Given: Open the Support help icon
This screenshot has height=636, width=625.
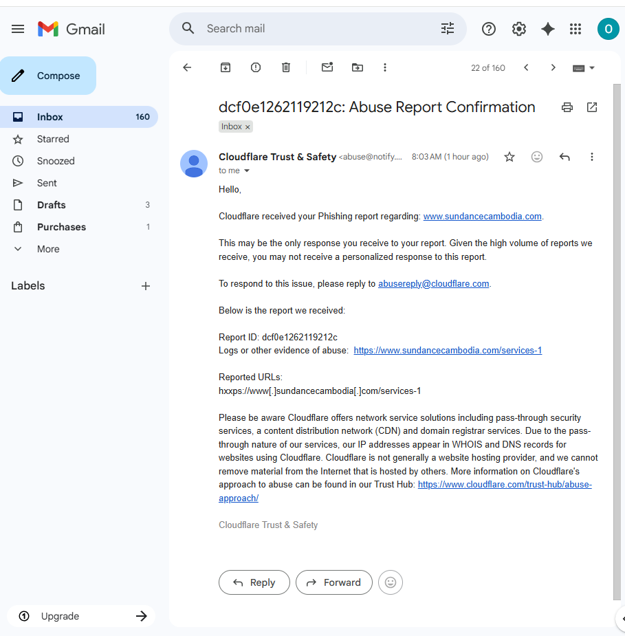Looking at the screenshot, I should (489, 29).
